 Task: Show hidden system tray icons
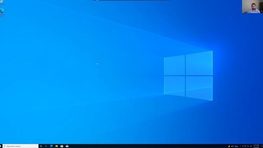240,146
